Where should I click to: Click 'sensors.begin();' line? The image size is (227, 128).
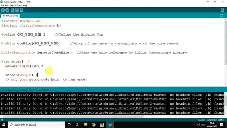coord(21,75)
